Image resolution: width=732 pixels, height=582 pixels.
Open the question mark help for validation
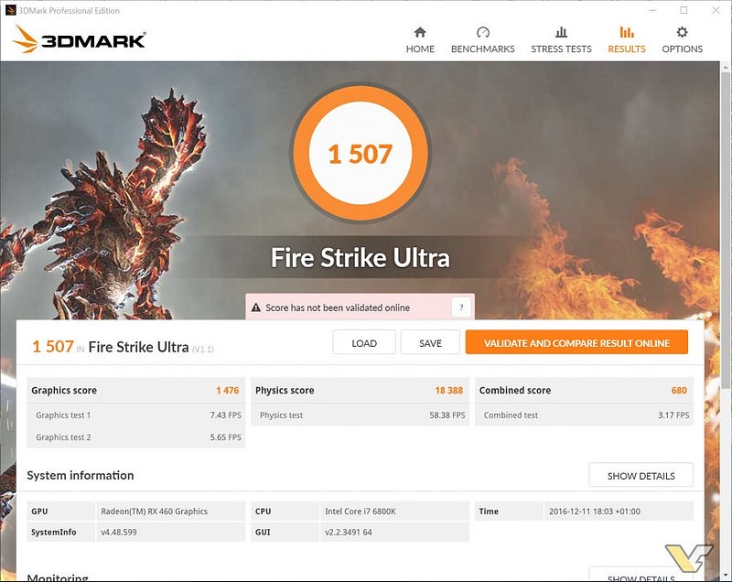[461, 307]
